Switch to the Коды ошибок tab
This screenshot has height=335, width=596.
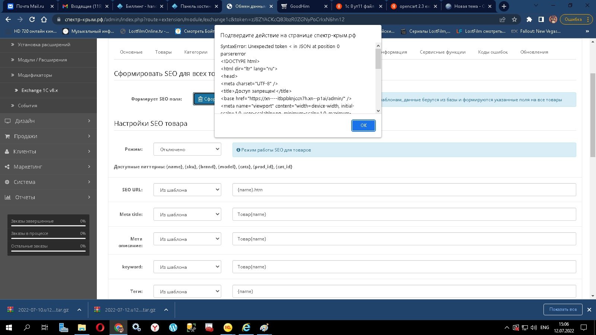click(x=492, y=52)
